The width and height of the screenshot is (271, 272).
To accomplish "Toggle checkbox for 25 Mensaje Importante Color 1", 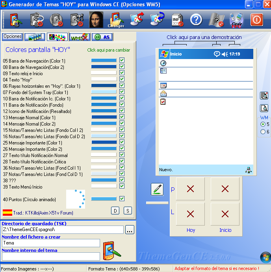I will [122, 142].
